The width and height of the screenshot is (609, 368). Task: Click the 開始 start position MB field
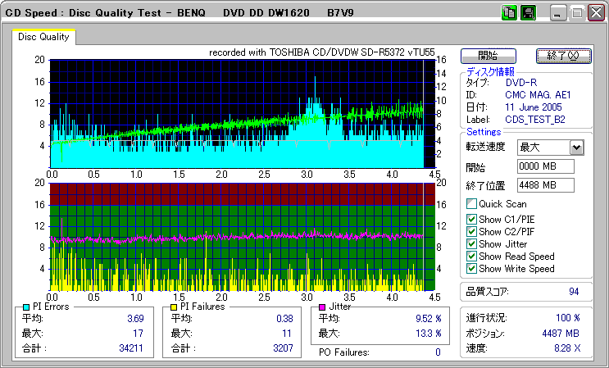click(546, 167)
